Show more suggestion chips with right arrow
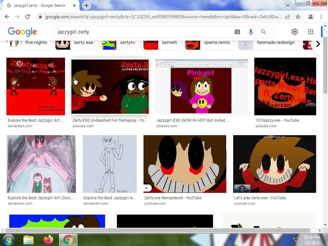 click(x=318, y=44)
